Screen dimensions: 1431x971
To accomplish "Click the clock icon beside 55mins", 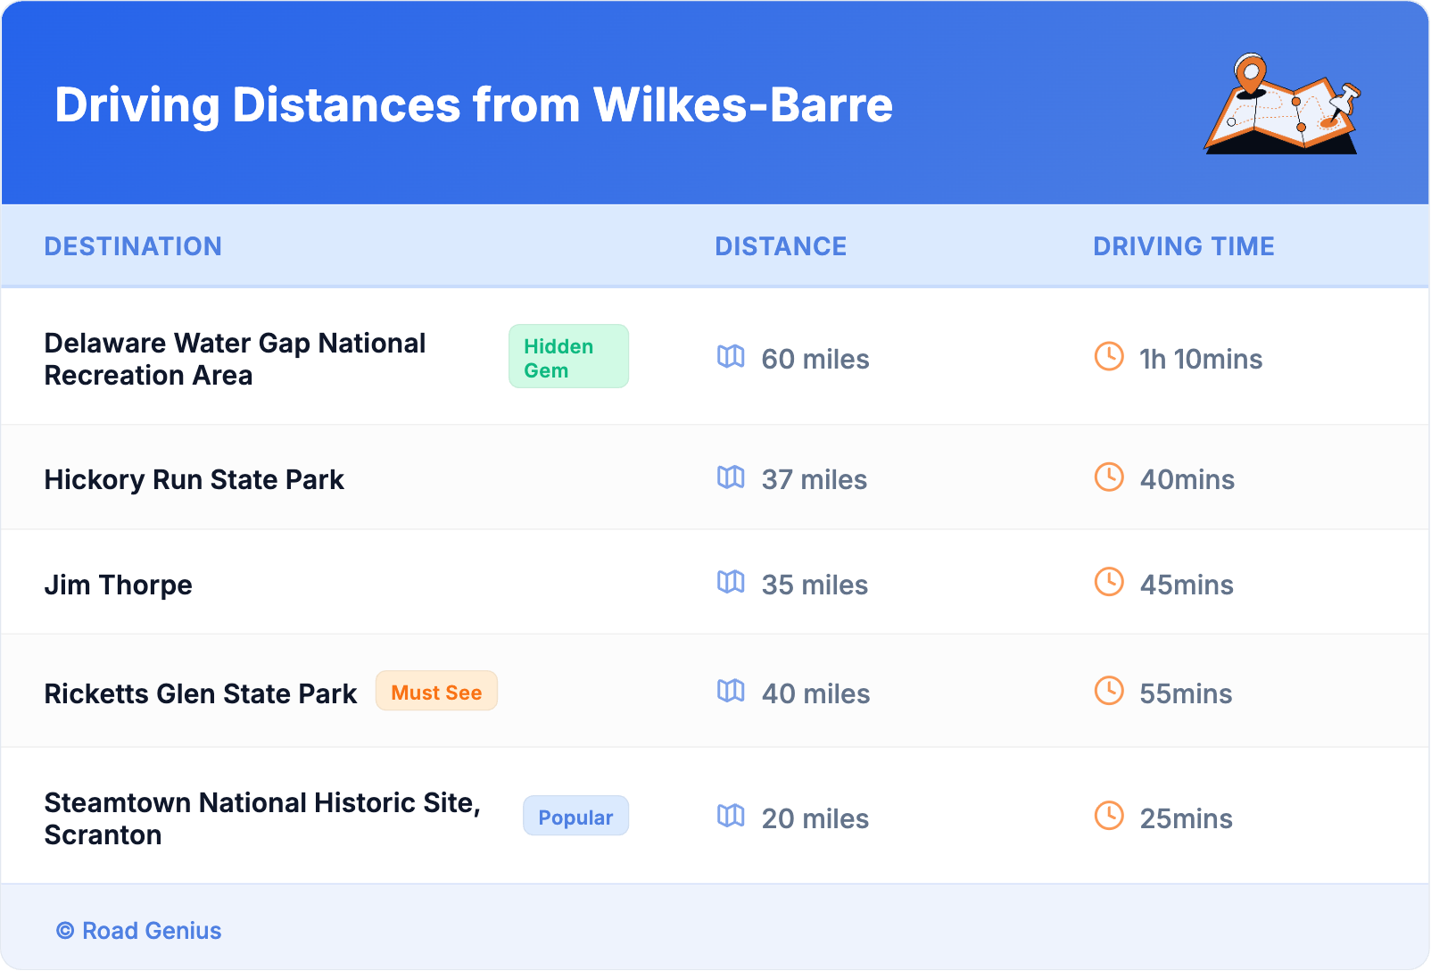I will tap(1109, 691).
